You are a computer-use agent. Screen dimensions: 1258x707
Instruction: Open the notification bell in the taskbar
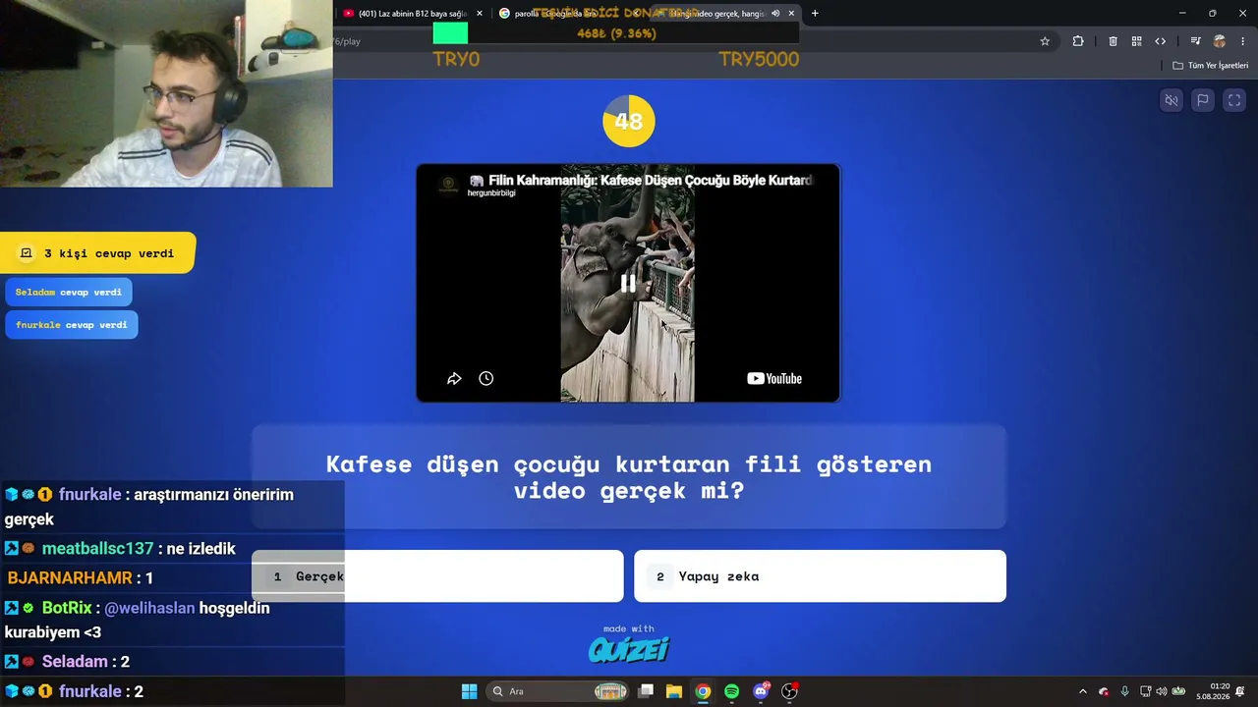(1241, 691)
